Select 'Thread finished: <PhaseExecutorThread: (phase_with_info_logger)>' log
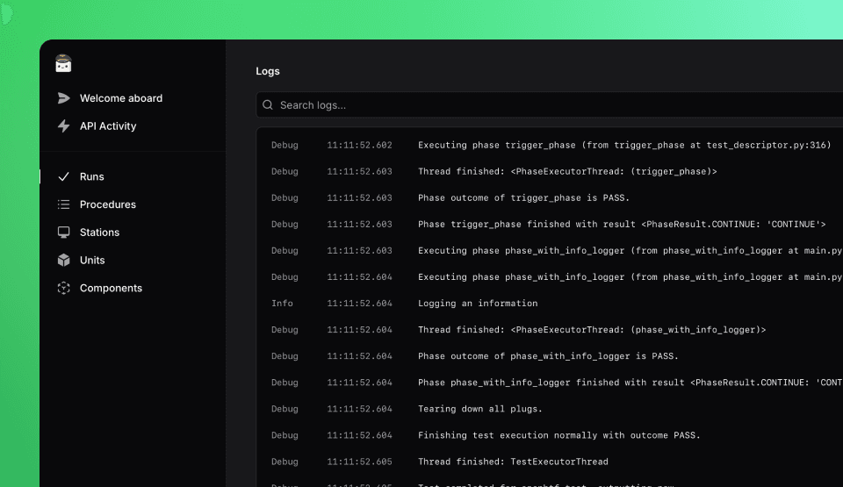Viewport: 843px width, 487px height. tap(592, 330)
